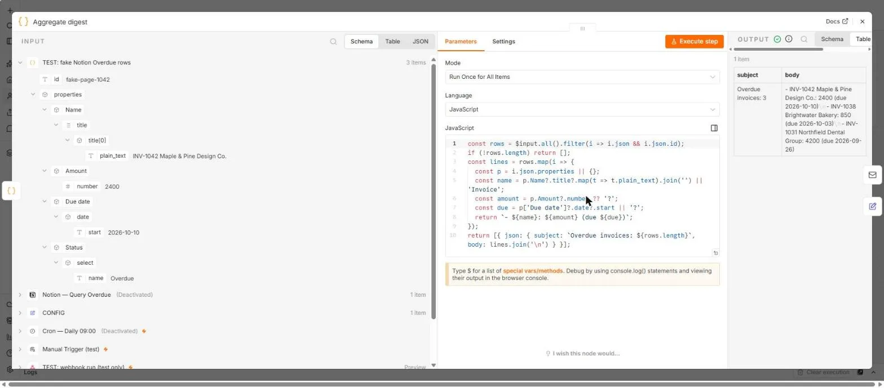This screenshot has height=388, width=884.
Task: Open the Language dropdown showing JavaScript
Action: (x=582, y=109)
